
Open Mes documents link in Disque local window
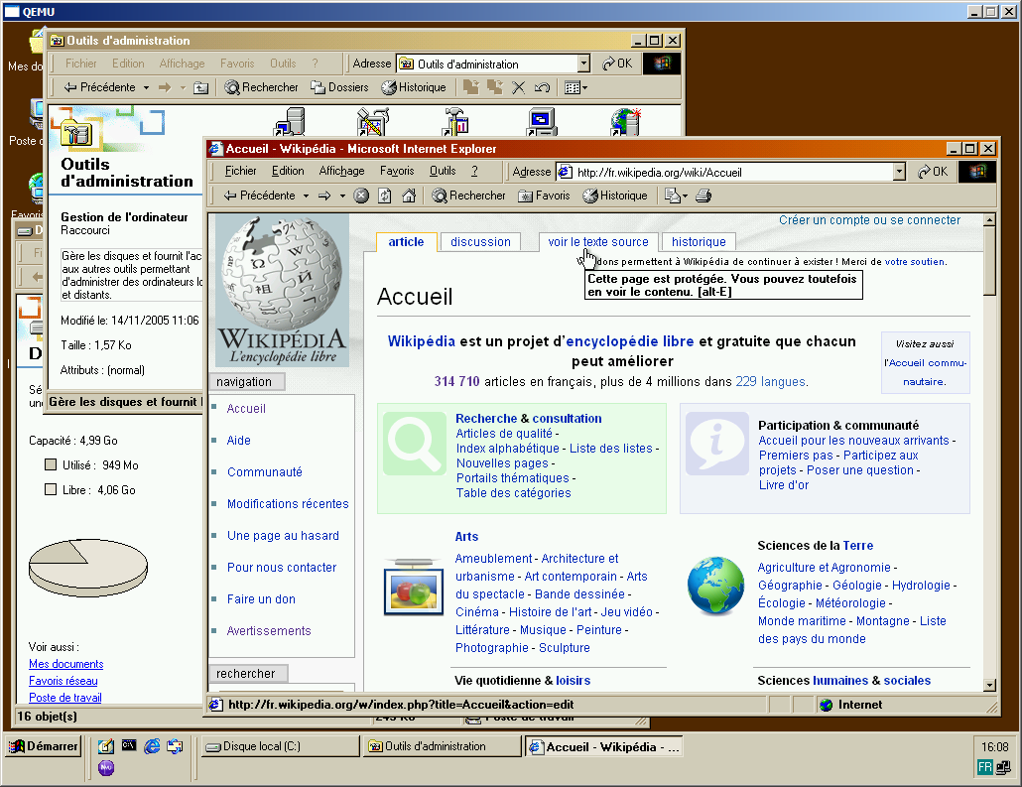point(65,664)
